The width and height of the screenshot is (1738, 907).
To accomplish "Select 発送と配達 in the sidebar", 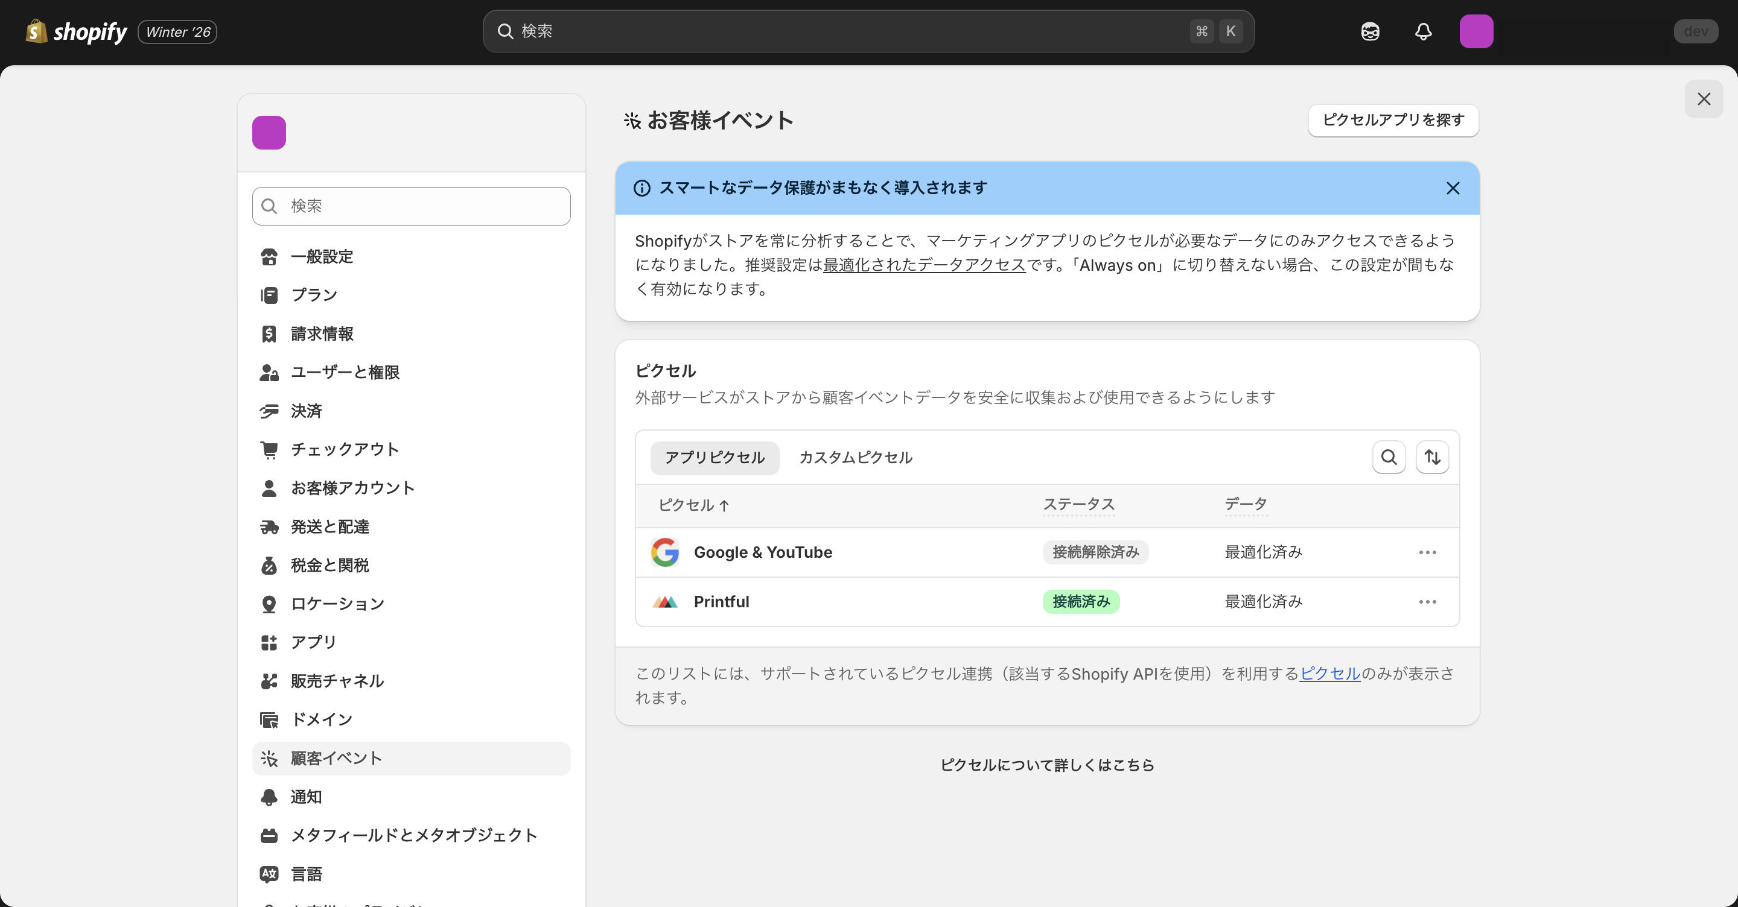I will pos(330,526).
